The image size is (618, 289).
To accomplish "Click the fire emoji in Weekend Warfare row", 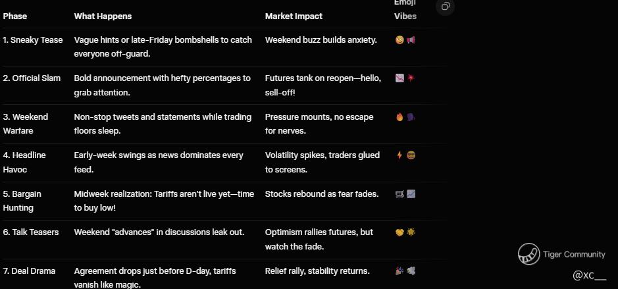I will point(399,117).
